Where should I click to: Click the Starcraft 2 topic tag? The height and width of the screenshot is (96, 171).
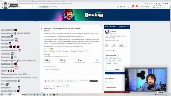point(109,63)
